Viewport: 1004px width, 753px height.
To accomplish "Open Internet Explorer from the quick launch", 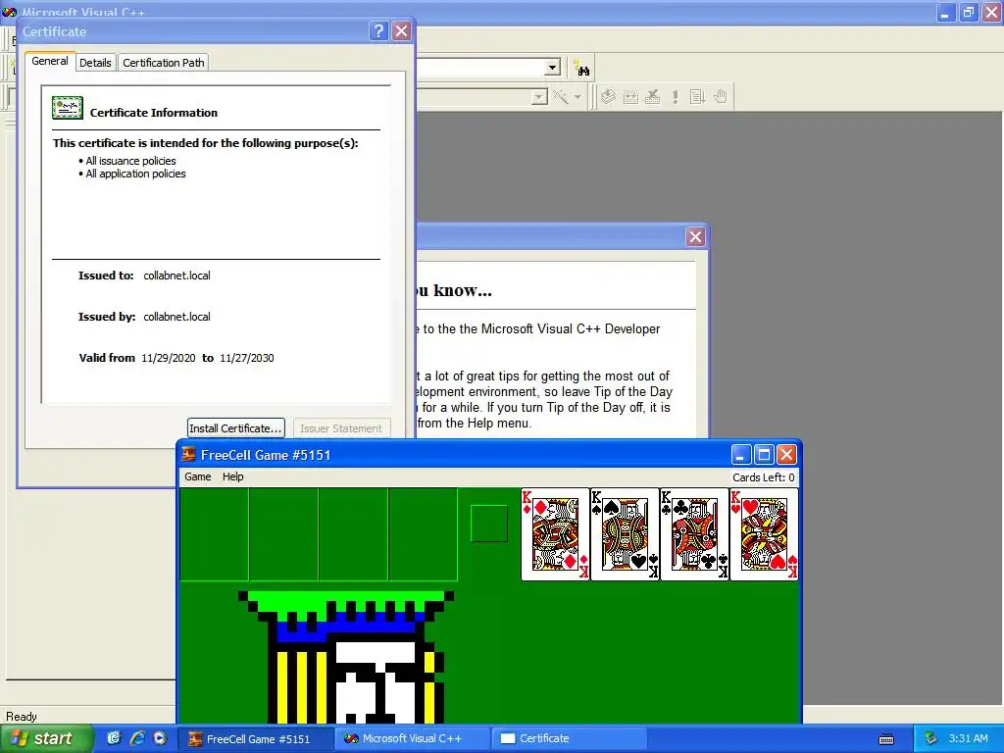I will coord(136,738).
